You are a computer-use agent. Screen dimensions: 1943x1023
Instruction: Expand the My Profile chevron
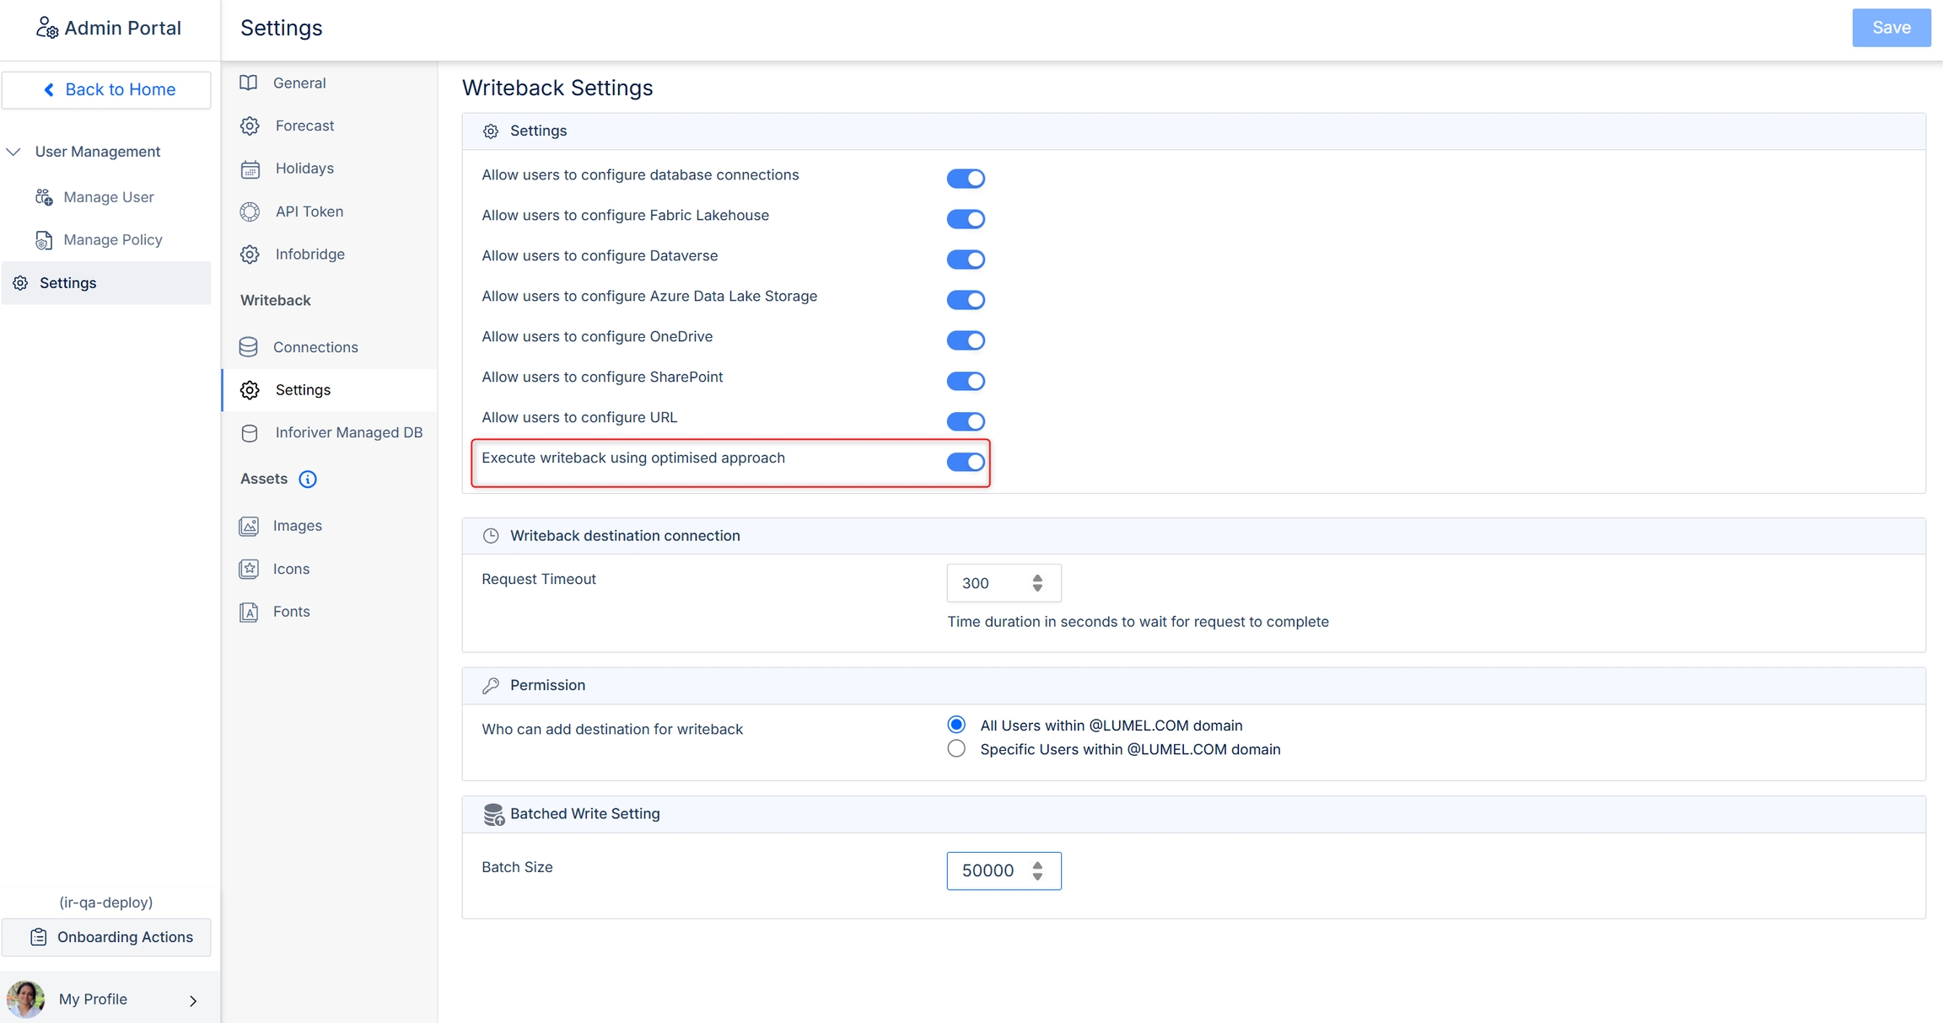click(x=193, y=1000)
